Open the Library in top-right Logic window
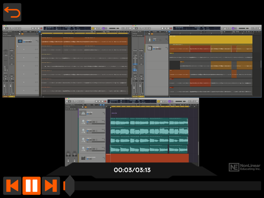The image size is (264, 198). (x=134, y=28)
